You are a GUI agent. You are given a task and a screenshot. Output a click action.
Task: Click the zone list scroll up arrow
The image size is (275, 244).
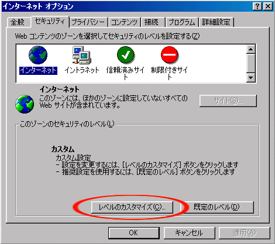click(x=251, y=49)
